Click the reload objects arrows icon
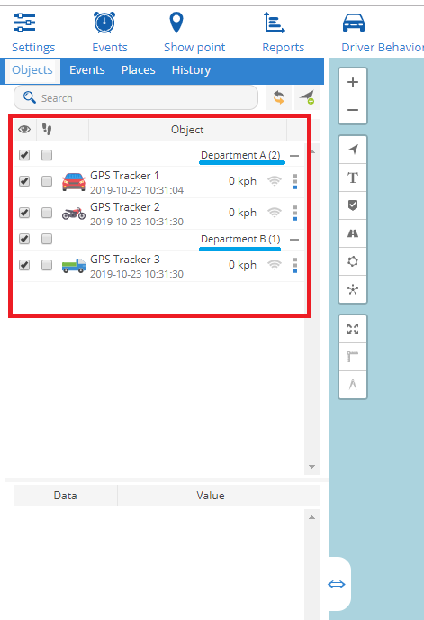 click(x=279, y=97)
